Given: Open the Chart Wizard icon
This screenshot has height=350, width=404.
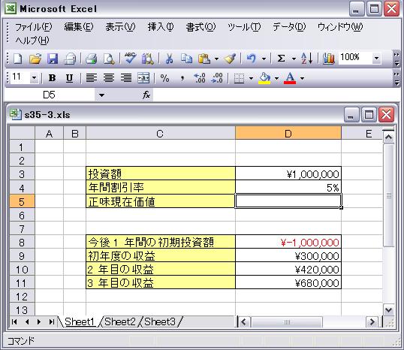Looking at the screenshot, I should point(328,59).
